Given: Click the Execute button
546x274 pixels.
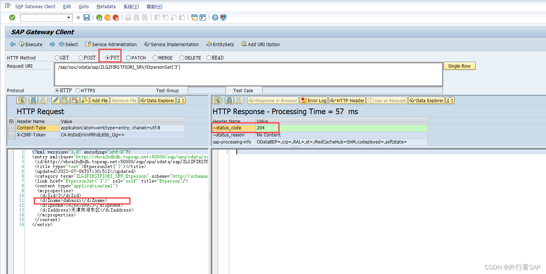Looking at the screenshot, I should tap(30, 44).
